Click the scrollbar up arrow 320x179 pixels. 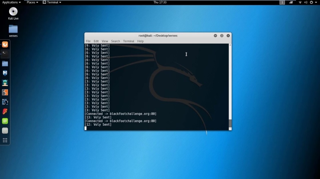[x=230, y=45]
